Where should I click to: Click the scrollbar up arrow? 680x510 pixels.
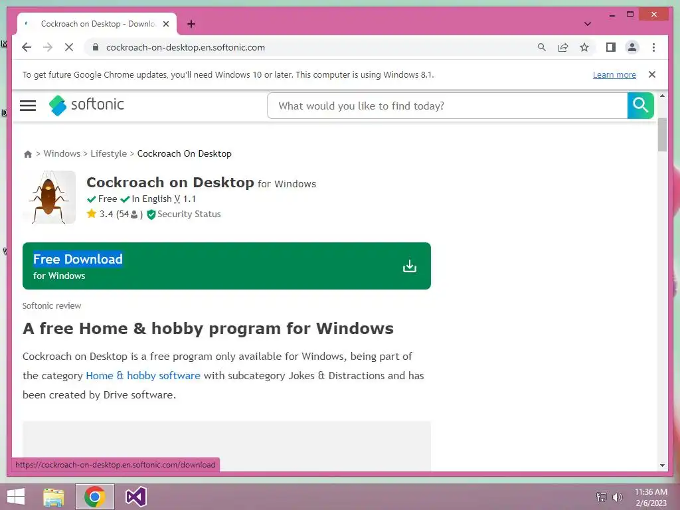click(x=662, y=96)
